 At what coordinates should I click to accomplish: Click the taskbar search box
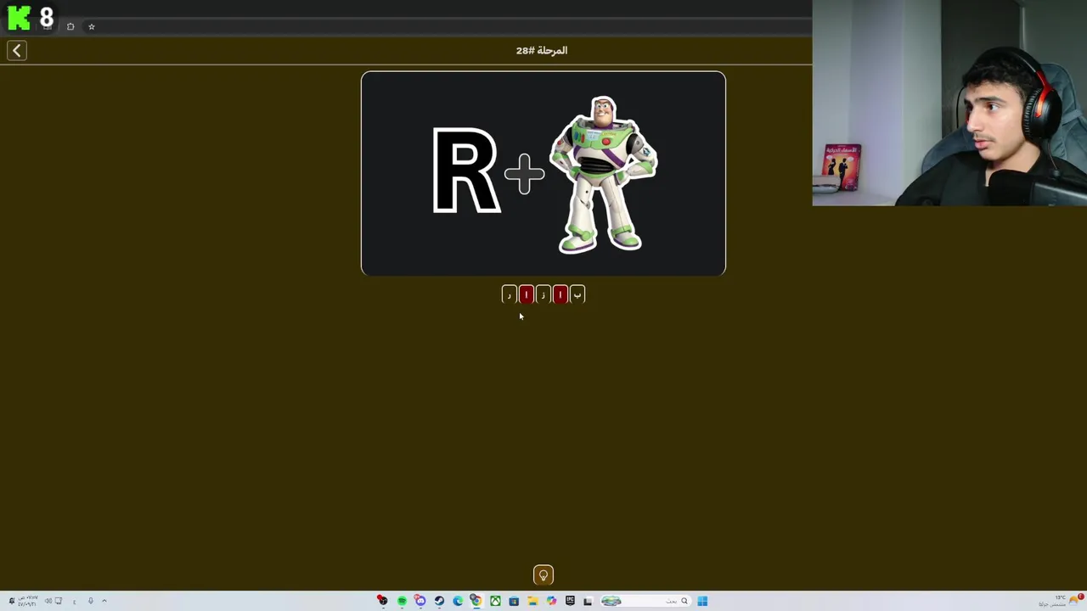pyautogui.click(x=645, y=601)
